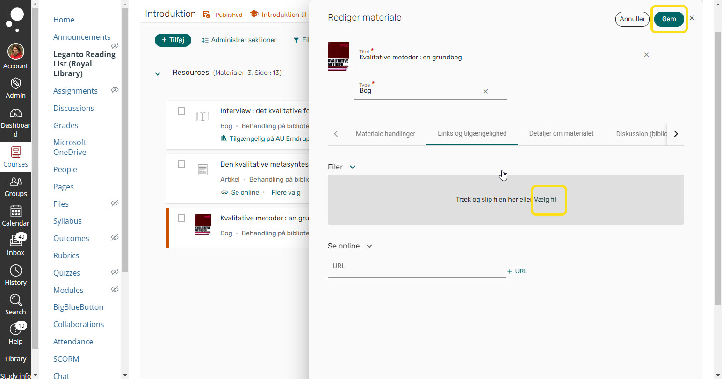Open the Detaljer om materialet tab
This screenshot has width=722, height=379.
click(x=561, y=134)
